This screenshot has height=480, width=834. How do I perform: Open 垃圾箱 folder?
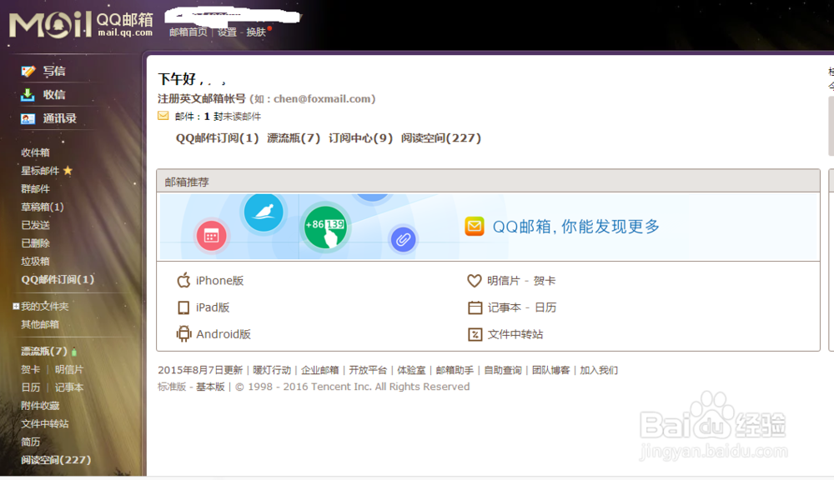(x=35, y=261)
